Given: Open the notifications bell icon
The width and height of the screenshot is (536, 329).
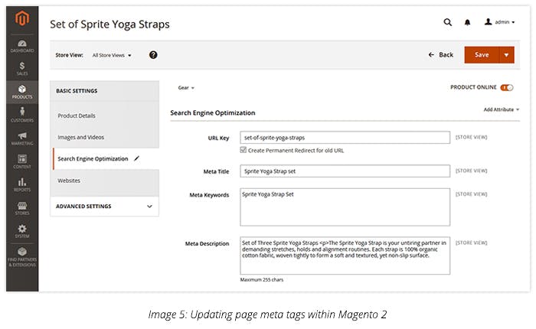Looking at the screenshot, I should (x=467, y=22).
